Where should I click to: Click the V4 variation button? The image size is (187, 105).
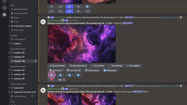pos(78,11)
